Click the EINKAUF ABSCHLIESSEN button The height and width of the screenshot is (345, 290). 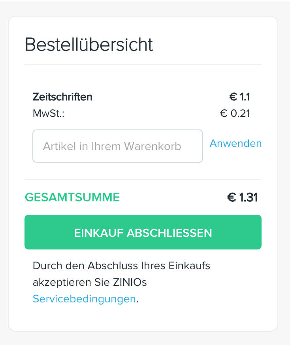coord(143,232)
